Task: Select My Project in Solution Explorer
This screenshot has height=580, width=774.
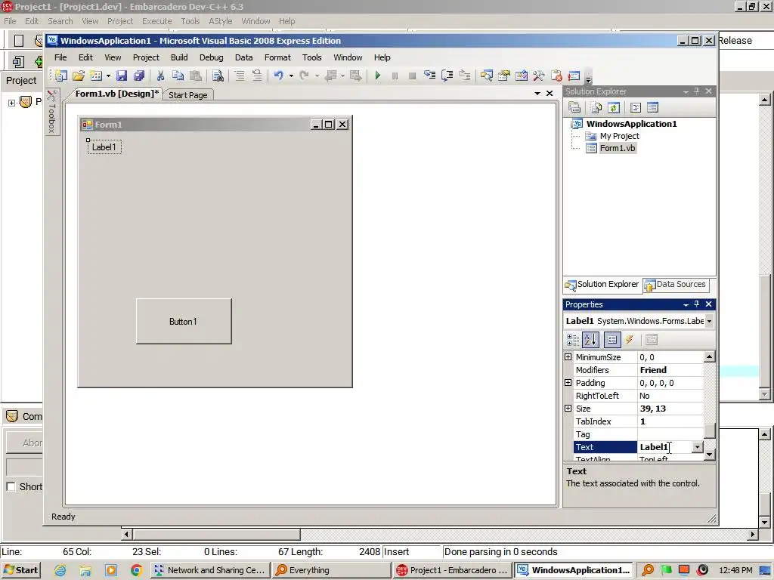Action: 619,136
